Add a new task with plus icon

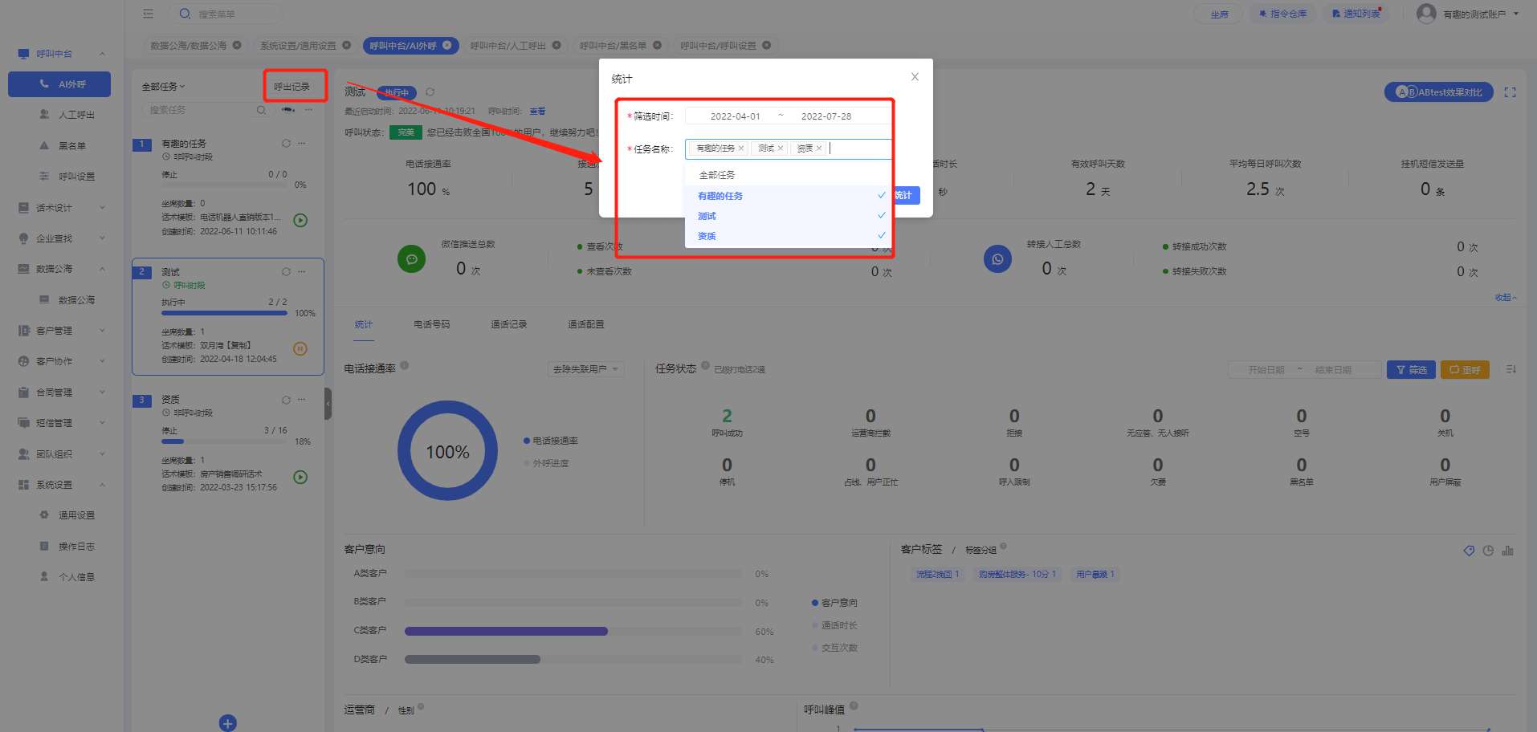(x=228, y=723)
